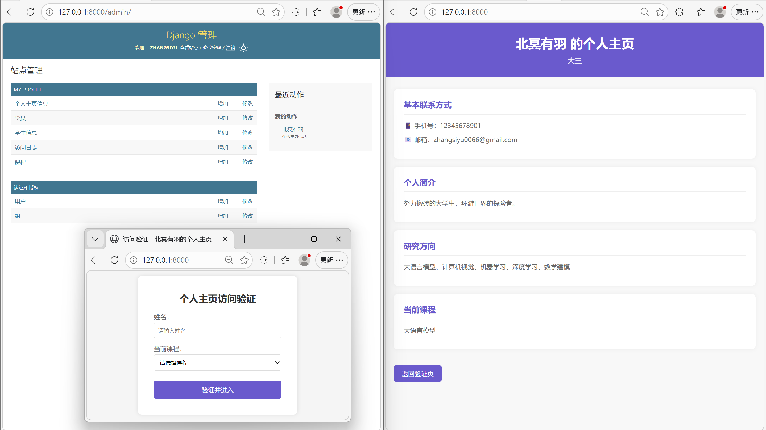Screen dimensions: 766x430
Task: Open the 访问日志 model link
Action: 26,147
